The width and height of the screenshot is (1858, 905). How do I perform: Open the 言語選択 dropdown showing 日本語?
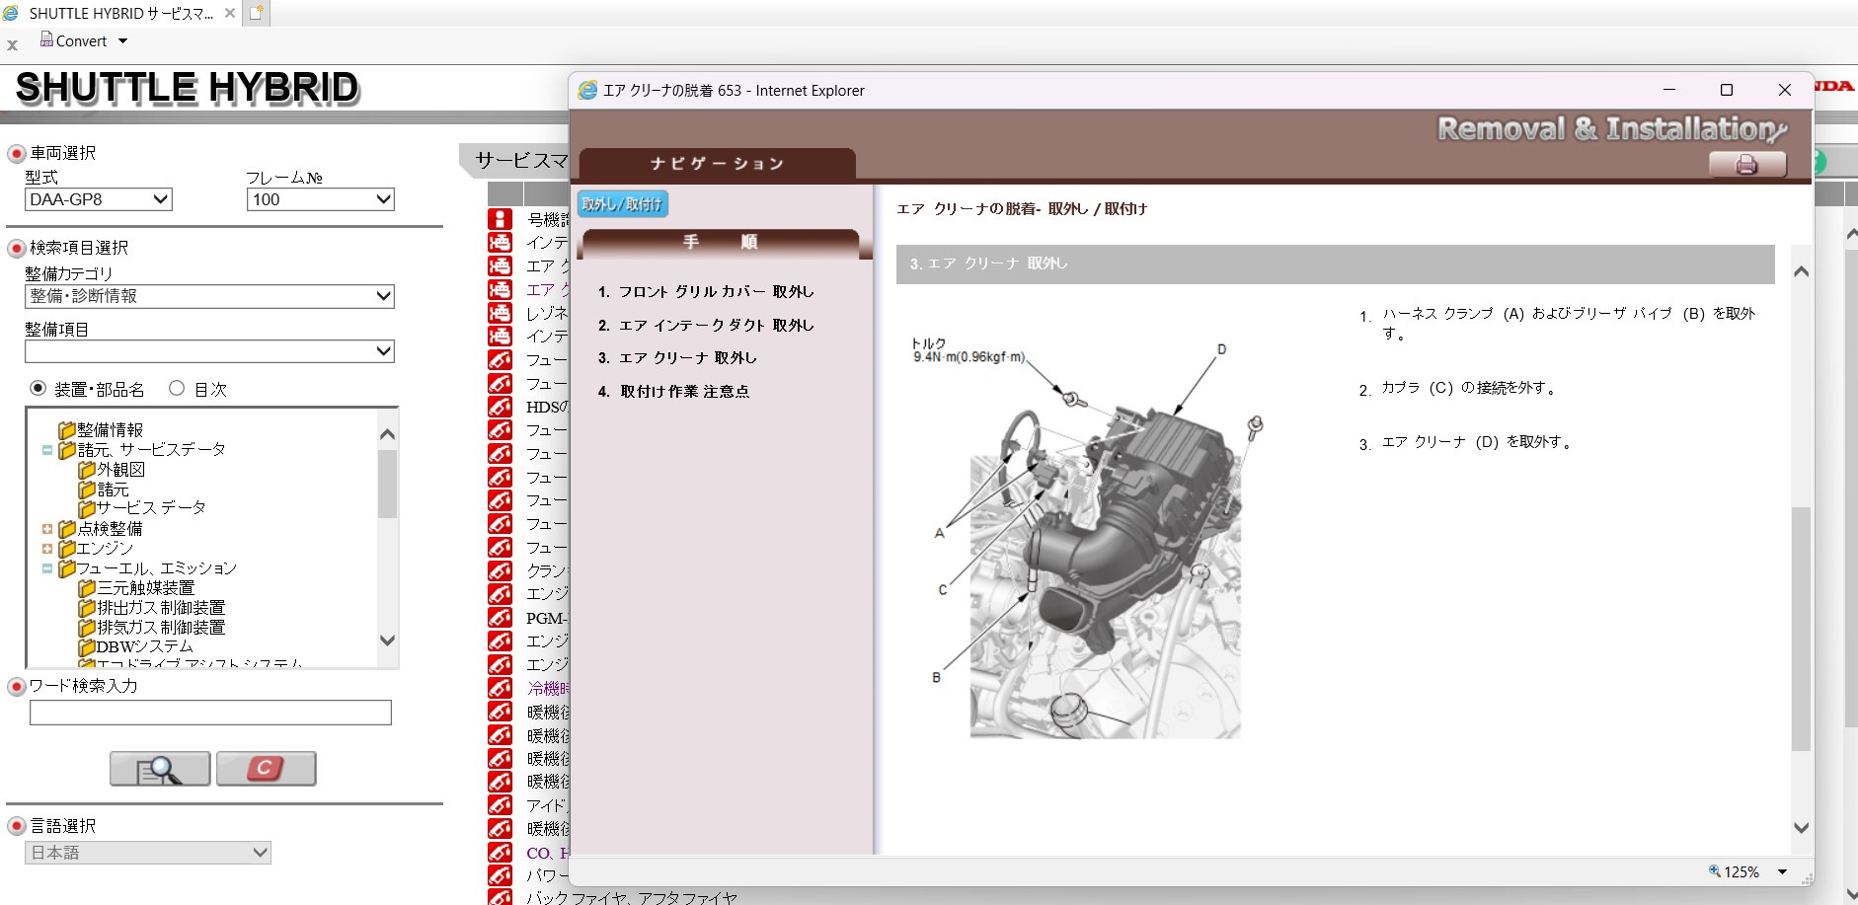[x=148, y=853]
